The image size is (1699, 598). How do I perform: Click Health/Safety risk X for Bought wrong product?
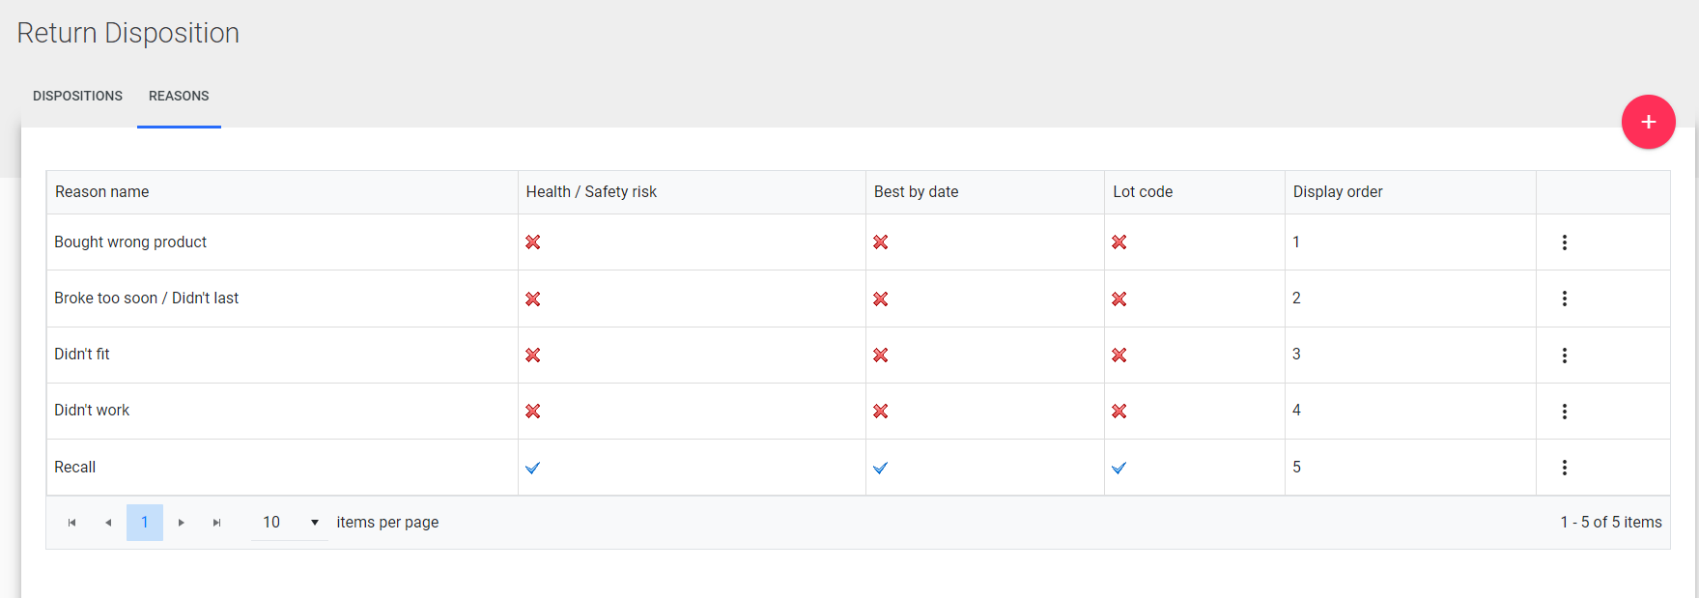click(x=533, y=242)
